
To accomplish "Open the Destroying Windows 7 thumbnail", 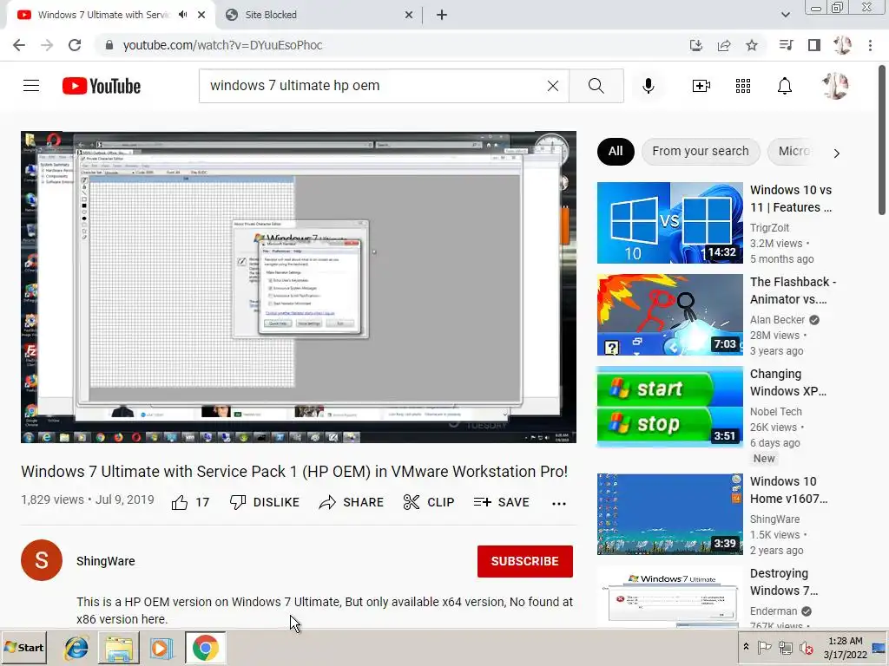I will [x=669, y=597].
